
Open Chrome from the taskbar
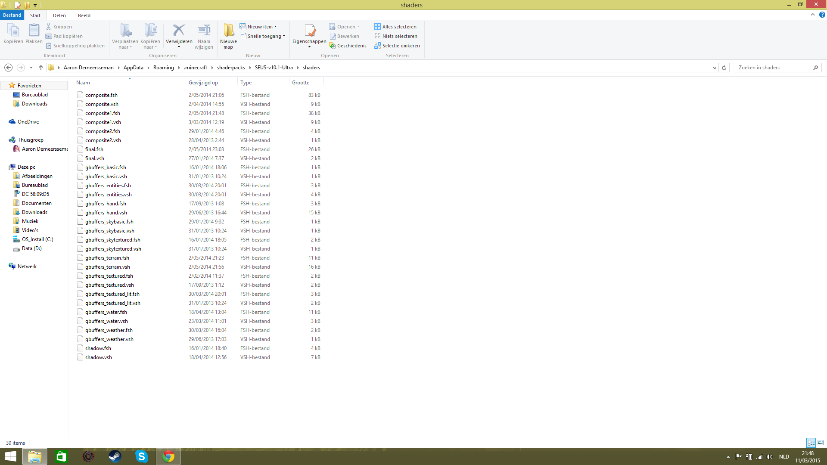point(168,456)
